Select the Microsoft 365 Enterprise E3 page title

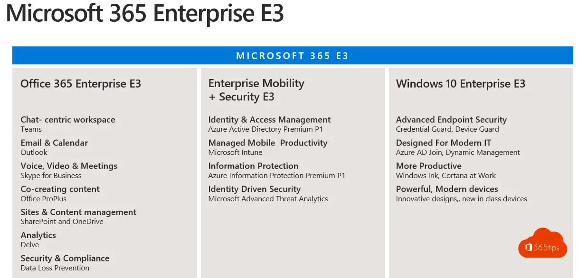(x=145, y=13)
